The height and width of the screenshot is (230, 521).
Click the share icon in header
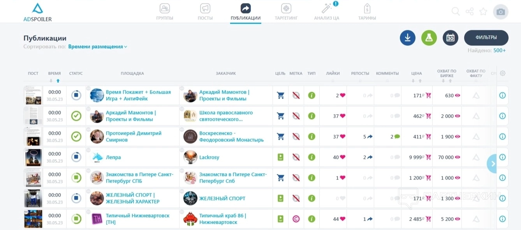coord(470,12)
